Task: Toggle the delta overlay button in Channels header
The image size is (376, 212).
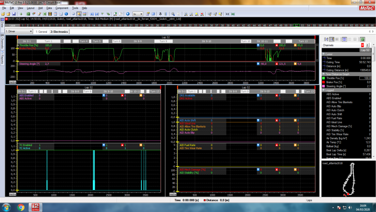Action: click(367, 45)
